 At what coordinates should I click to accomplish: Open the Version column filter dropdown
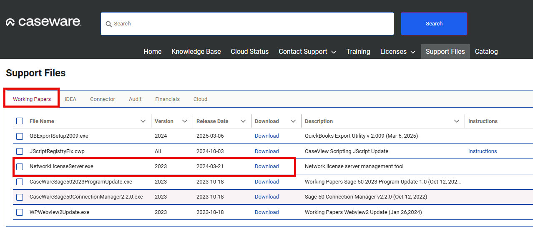tap(185, 121)
